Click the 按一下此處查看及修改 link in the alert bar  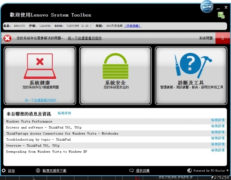point(85,38)
